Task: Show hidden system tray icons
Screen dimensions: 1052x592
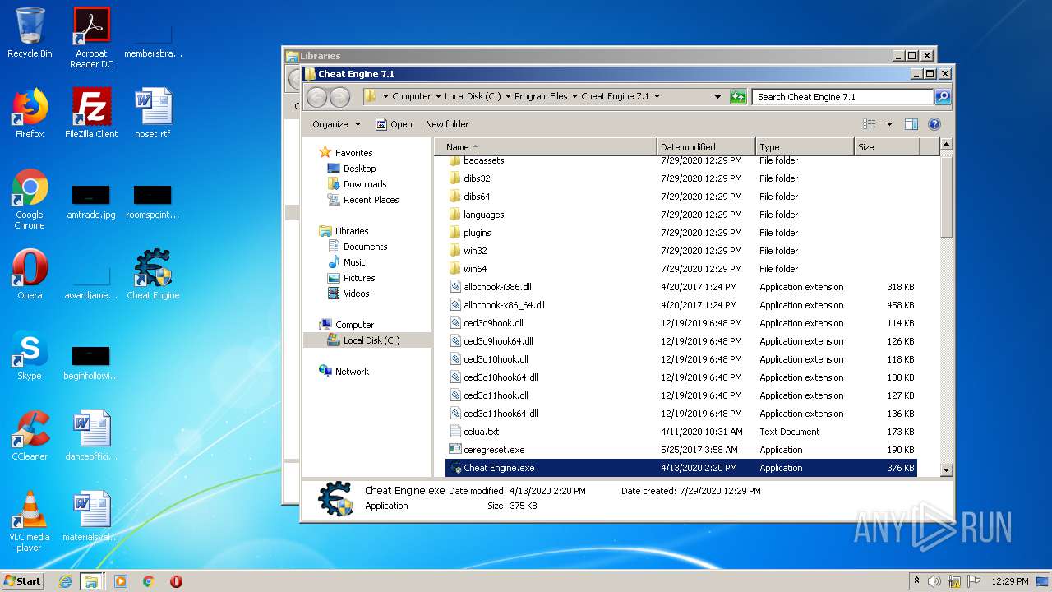Action: (916, 581)
